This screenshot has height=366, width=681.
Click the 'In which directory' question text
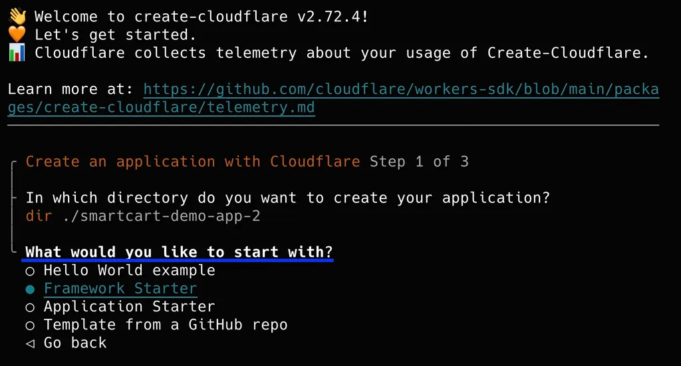[x=287, y=198]
